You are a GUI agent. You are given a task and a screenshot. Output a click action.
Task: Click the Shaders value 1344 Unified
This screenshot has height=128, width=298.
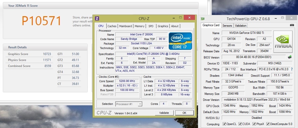click(x=235, y=75)
